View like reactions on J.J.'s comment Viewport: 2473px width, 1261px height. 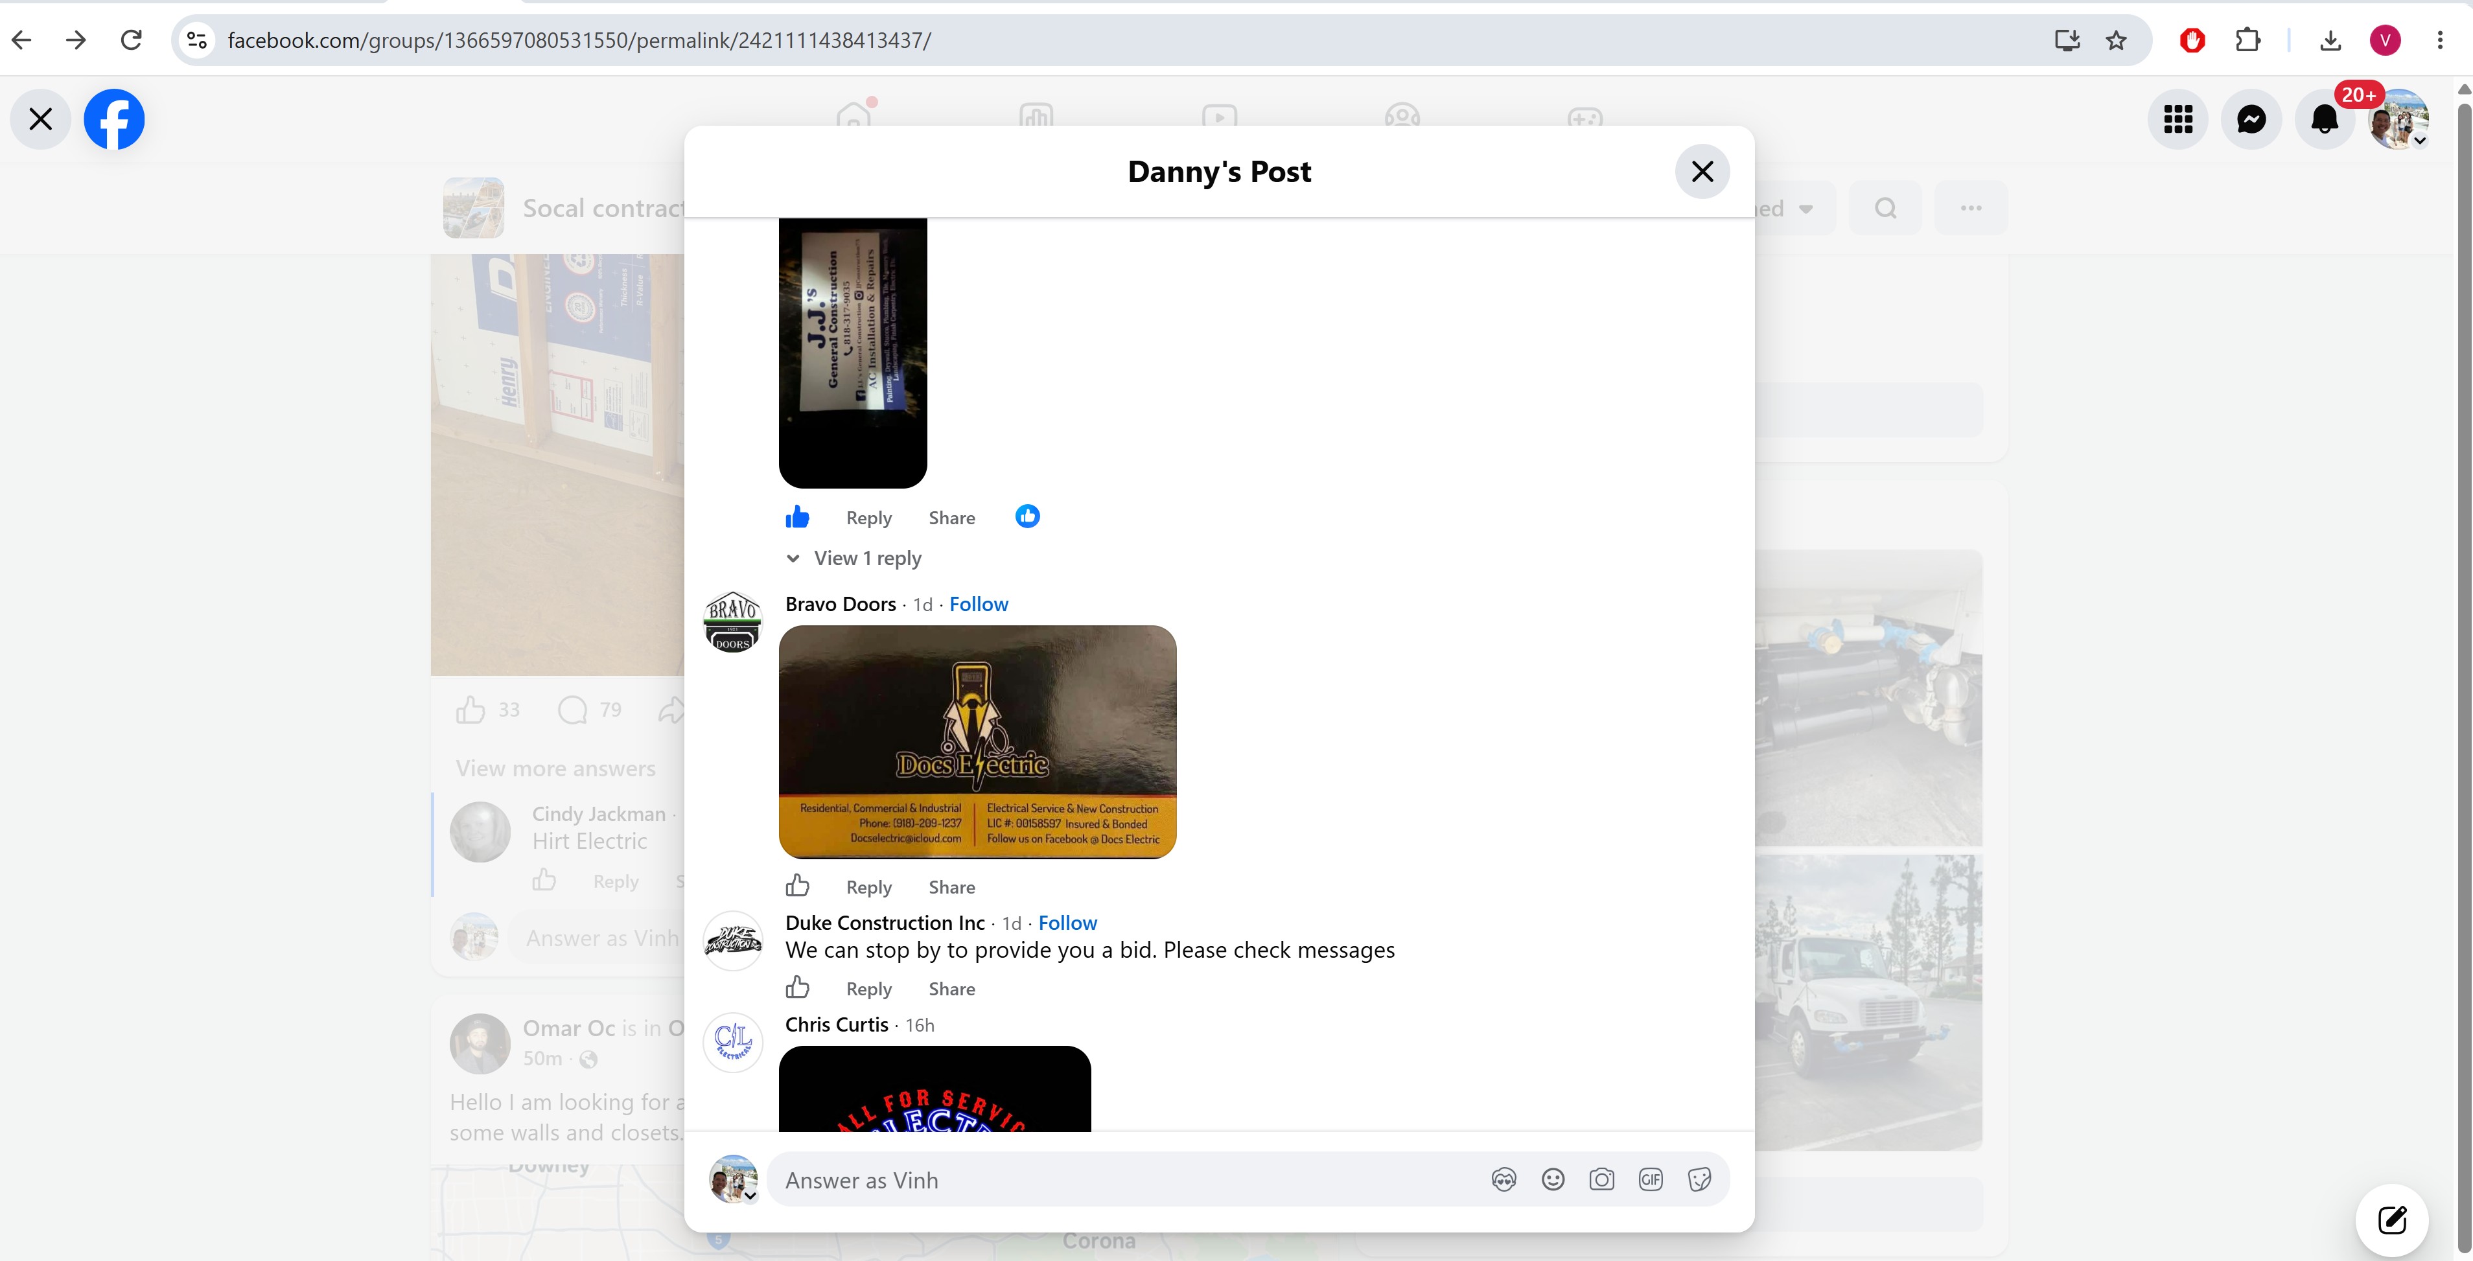(x=1027, y=516)
